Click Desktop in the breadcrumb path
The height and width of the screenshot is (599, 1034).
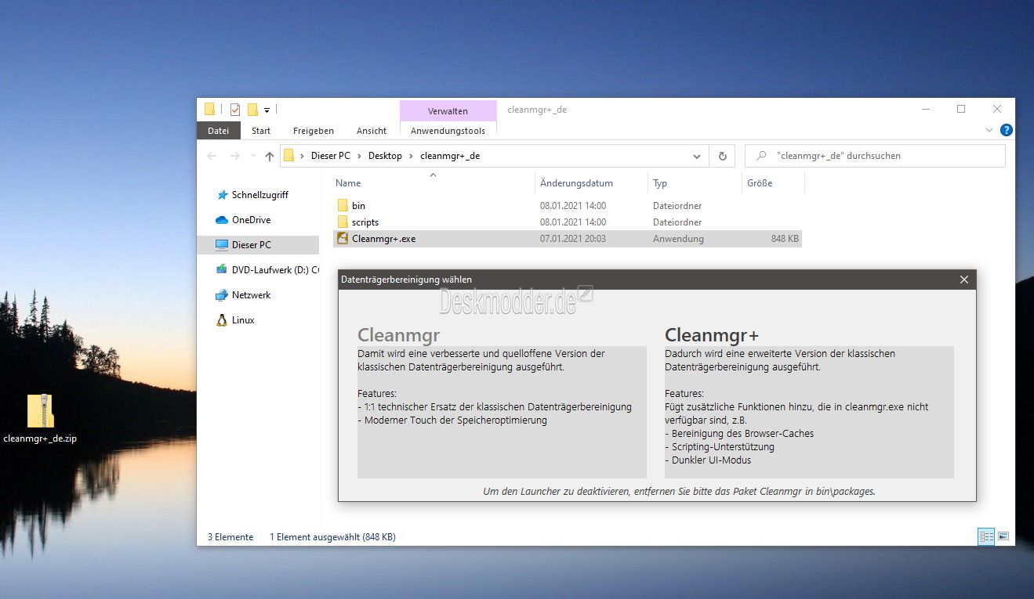[385, 156]
